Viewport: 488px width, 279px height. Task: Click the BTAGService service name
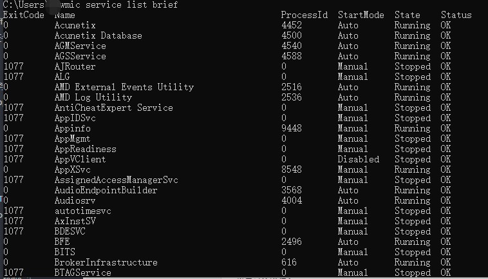tap(83, 273)
